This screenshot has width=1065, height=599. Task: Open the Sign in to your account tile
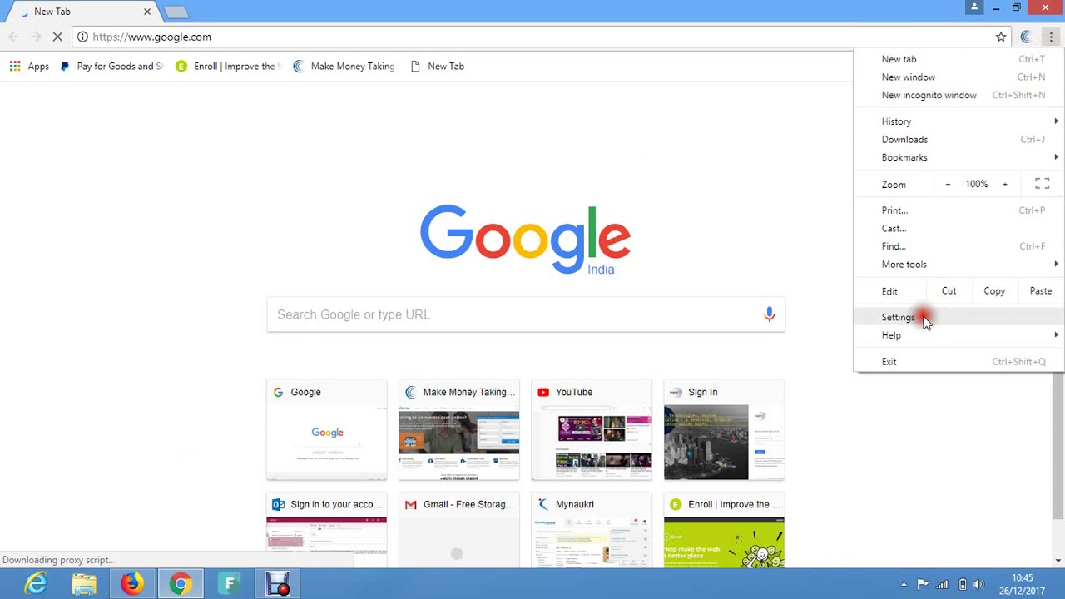click(326, 529)
